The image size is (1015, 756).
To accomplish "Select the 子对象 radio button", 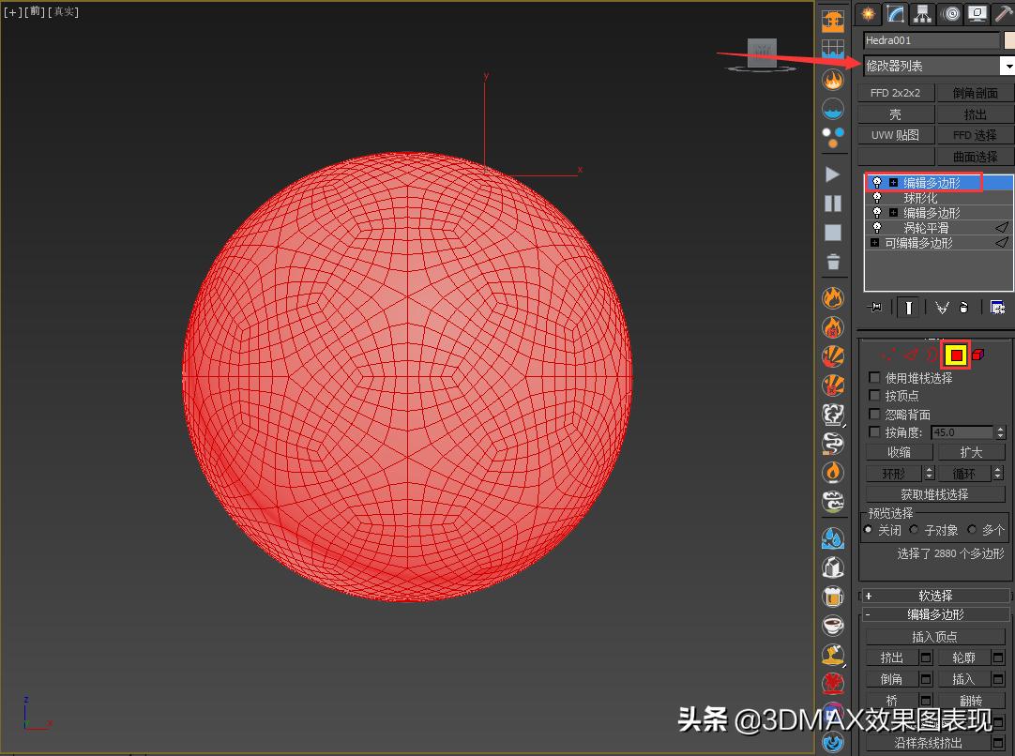I will (913, 529).
